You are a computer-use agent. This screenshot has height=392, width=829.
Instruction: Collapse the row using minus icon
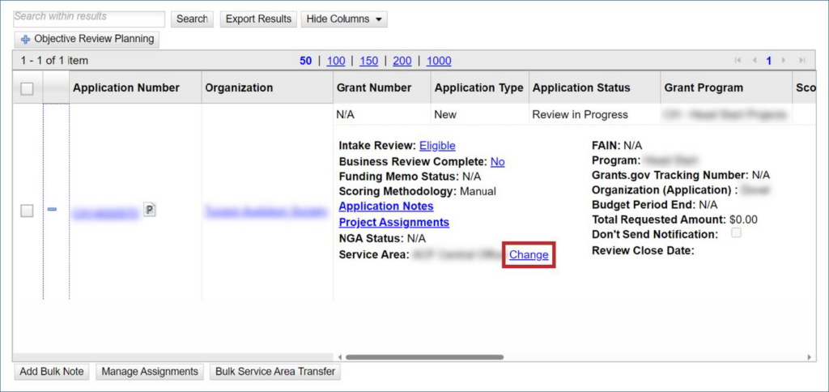(53, 210)
